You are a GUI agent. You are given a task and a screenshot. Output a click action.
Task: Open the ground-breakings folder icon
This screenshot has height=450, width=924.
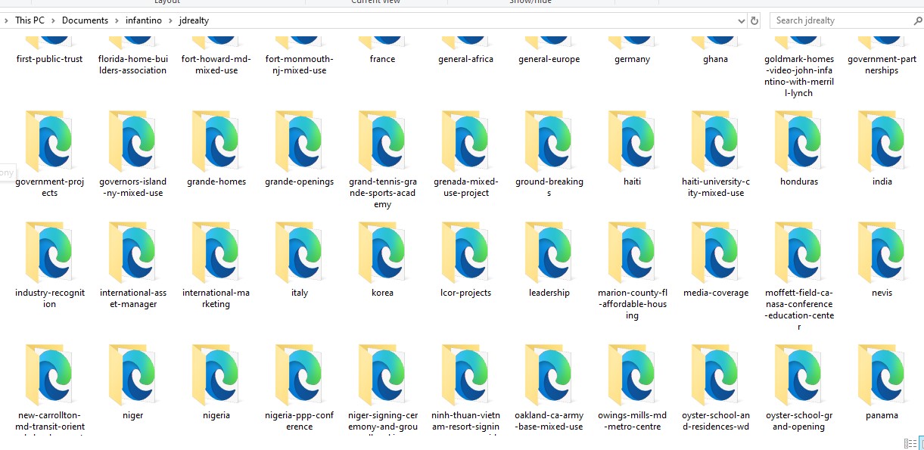[549, 142]
